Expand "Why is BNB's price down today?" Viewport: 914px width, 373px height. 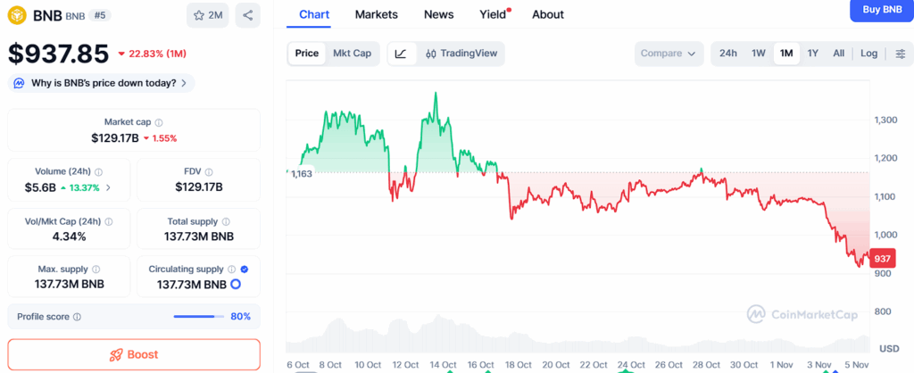pos(101,83)
